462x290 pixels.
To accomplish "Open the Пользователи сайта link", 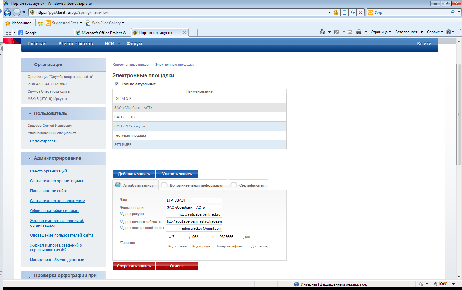I will point(48,191).
